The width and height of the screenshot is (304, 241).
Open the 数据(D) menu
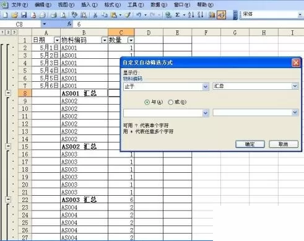[159, 4]
